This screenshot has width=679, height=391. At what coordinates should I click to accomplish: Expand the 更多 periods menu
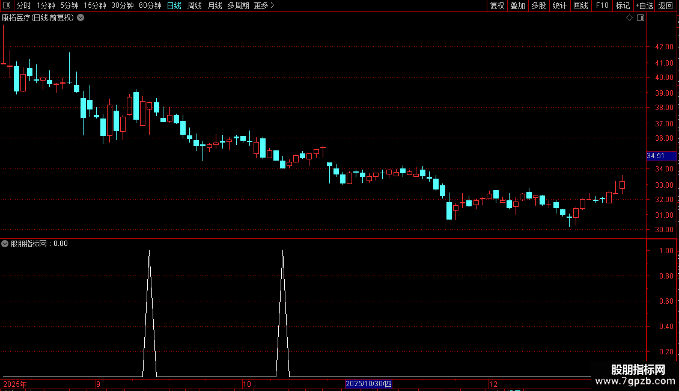tap(264, 5)
